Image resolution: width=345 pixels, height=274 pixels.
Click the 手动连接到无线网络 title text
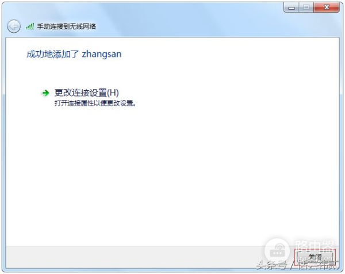(67, 26)
